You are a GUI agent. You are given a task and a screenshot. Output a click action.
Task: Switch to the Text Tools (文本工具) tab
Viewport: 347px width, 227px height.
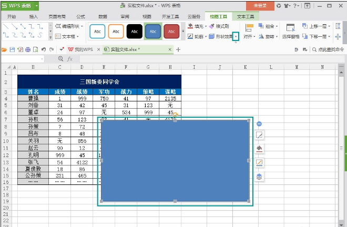click(246, 16)
